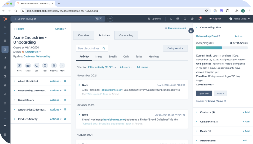Image resolution: width=253 pixels, height=144 pixels.
Task: Go back to Tickets list
Action: pos(19,29)
